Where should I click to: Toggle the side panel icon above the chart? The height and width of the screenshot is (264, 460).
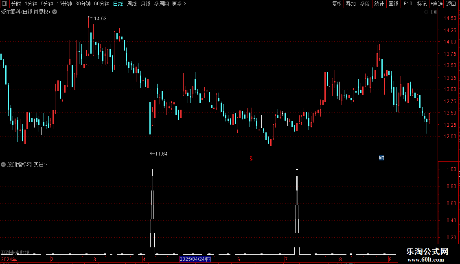tap(434, 12)
